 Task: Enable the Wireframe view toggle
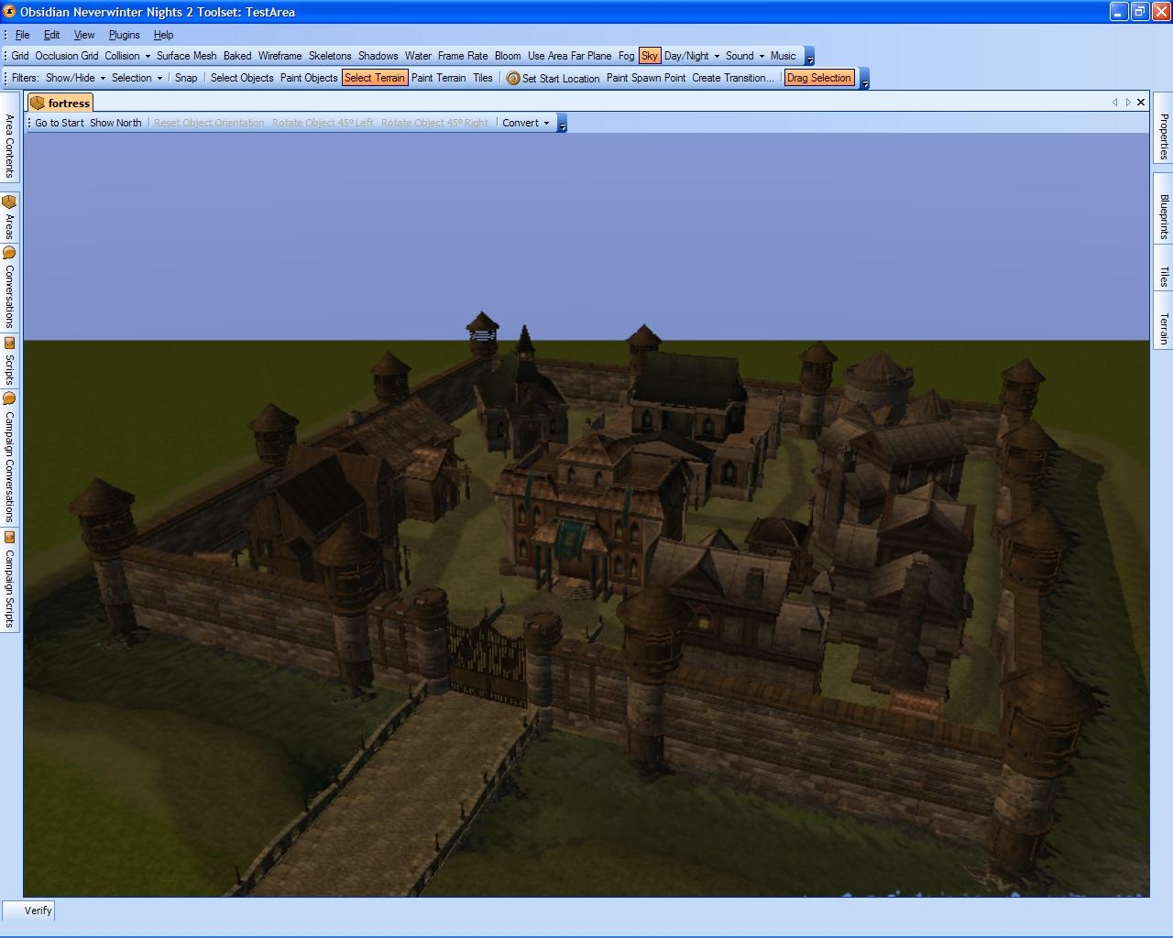tap(280, 56)
